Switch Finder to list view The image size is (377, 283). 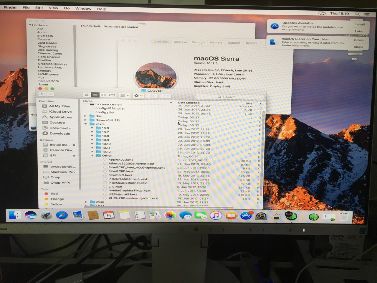pos(95,95)
